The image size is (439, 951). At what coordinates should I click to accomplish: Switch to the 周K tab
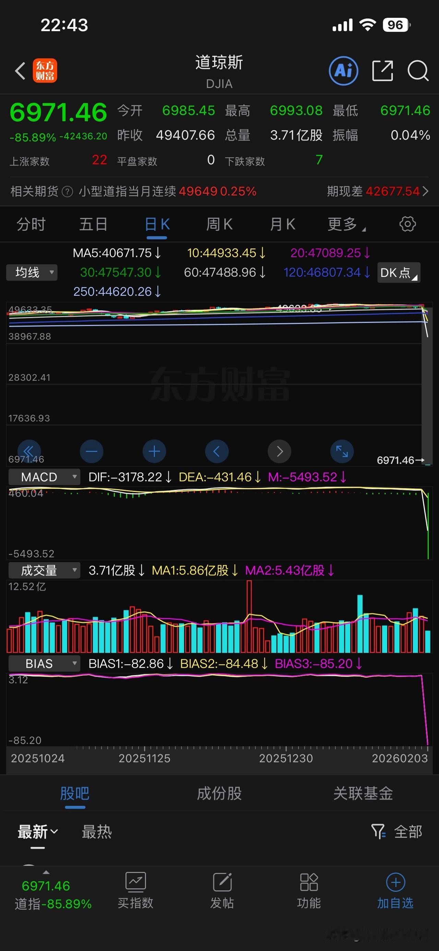click(219, 224)
